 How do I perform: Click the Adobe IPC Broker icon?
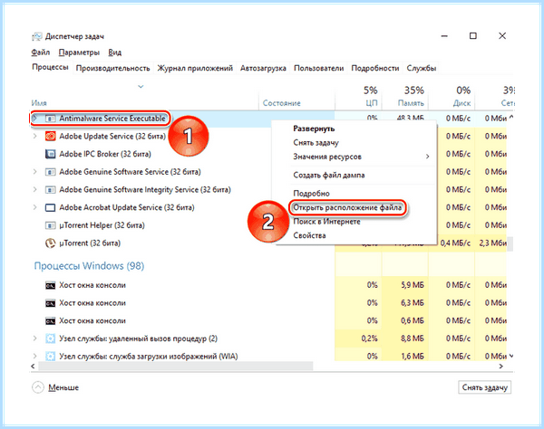pyautogui.click(x=50, y=154)
